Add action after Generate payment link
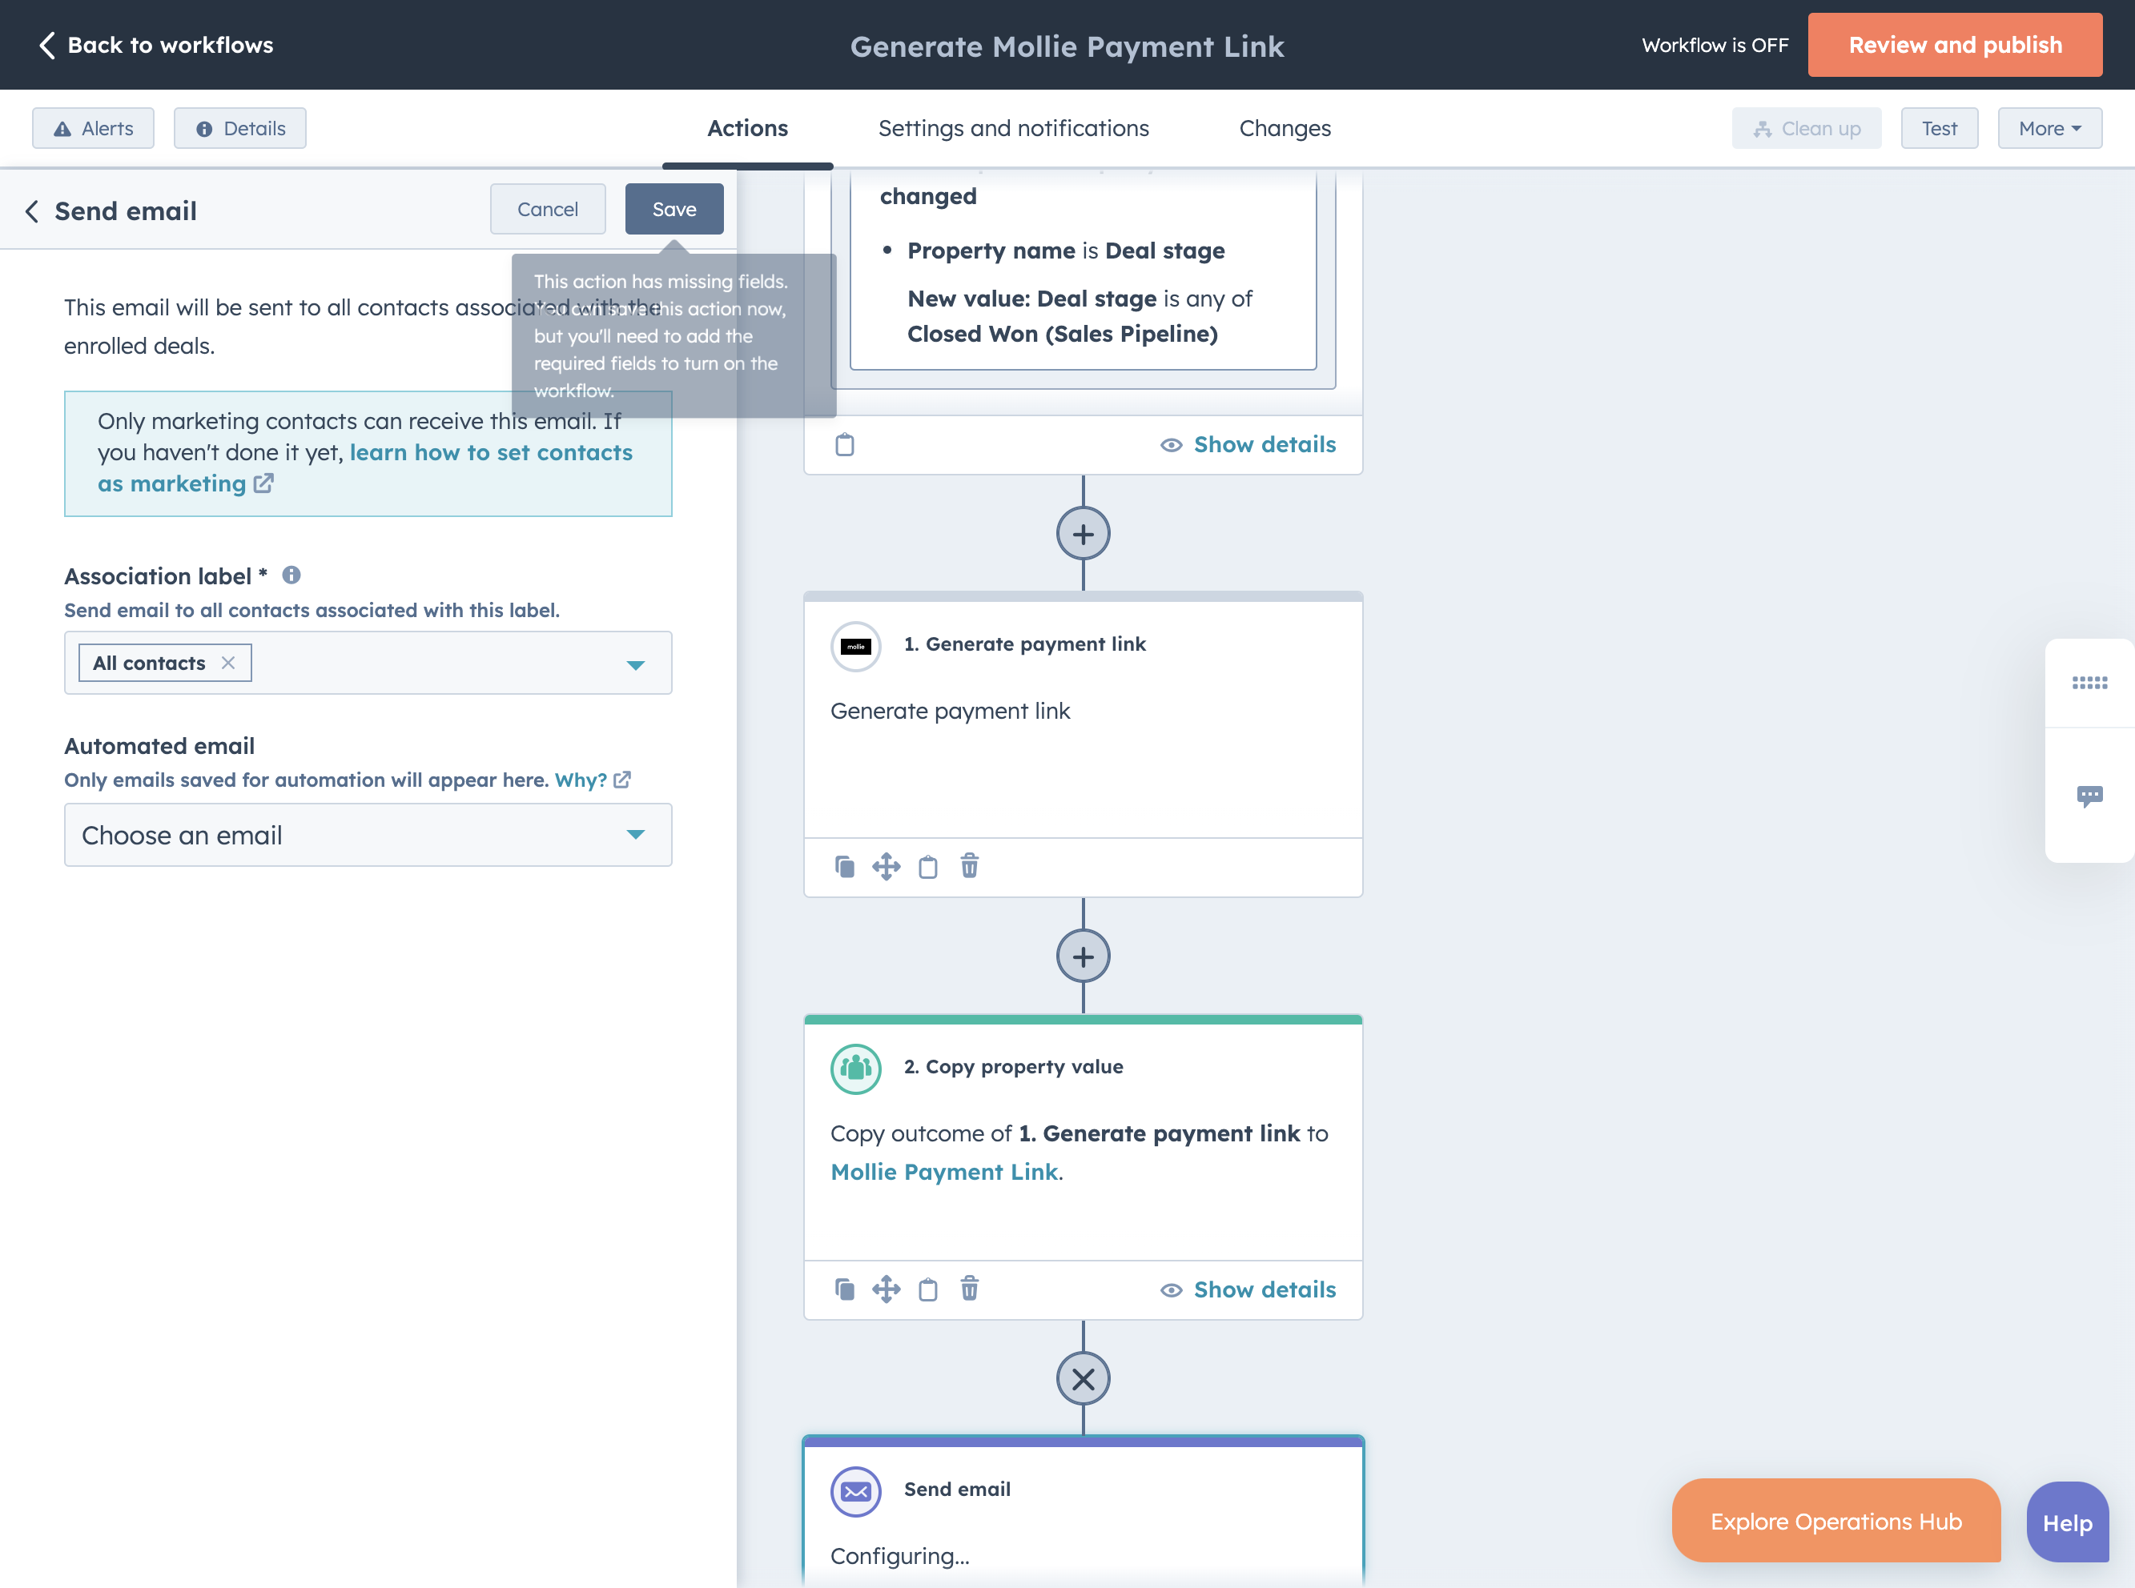 click(x=1083, y=956)
